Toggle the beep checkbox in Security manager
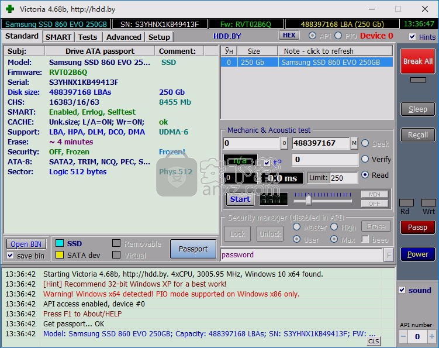The width and height of the screenshot is (439, 348). point(365,239)
